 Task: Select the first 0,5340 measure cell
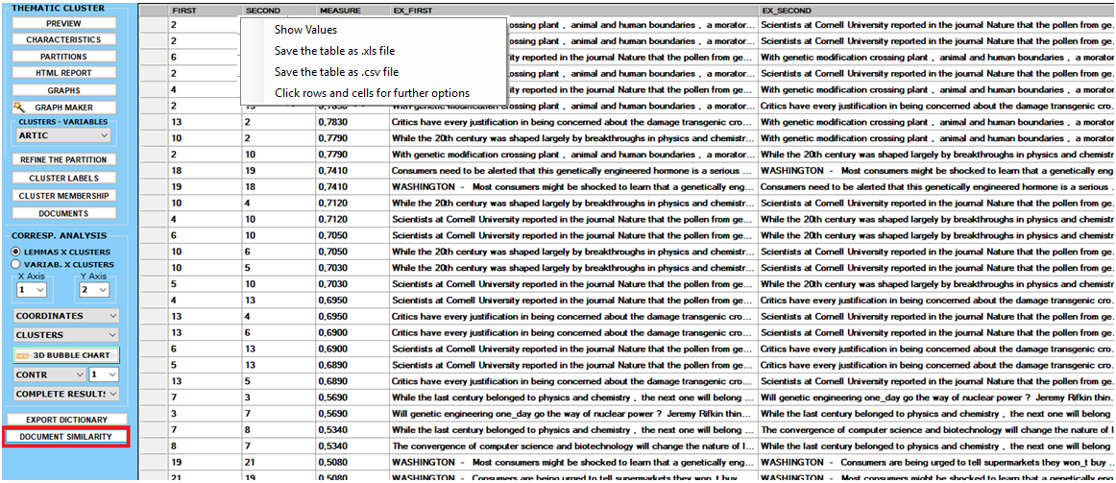353,429
